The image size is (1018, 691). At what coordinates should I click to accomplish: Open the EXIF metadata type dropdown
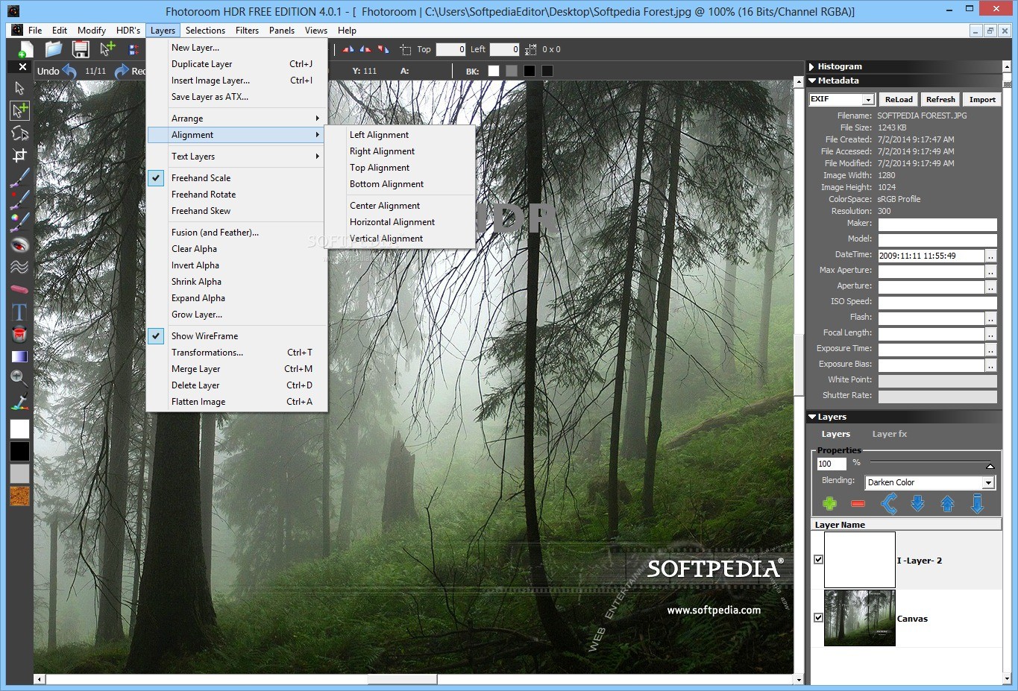[868, 100]
